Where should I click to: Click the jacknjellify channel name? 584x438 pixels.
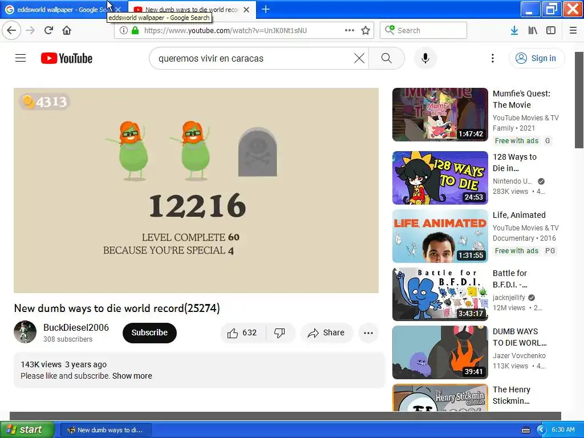click(x=509, y=298)
